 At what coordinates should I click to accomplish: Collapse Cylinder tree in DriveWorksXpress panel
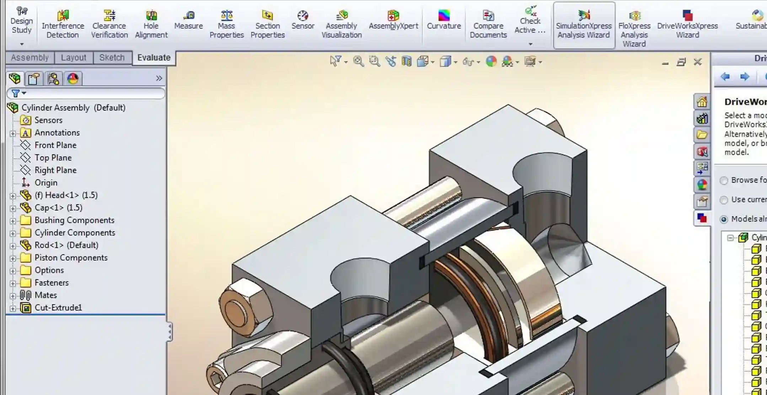pyautogui.click(x=730, y=238)
